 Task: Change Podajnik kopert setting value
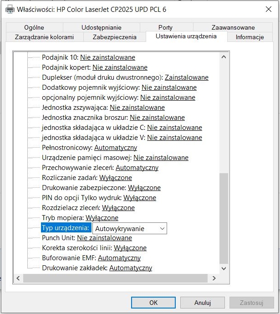(120, 67)
